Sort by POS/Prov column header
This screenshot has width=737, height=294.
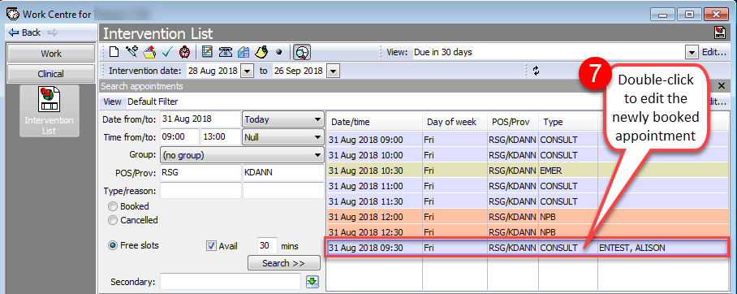tap(513, 122)
